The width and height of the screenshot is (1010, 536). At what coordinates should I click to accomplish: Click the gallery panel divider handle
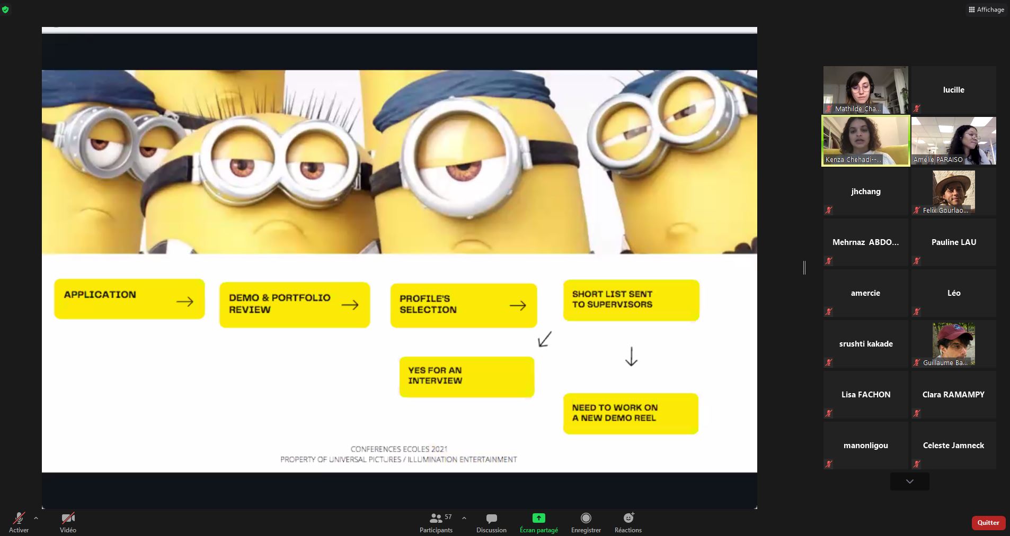804,268
